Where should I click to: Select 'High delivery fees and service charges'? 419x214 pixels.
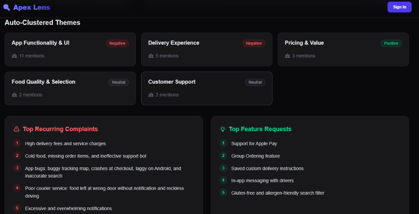tap(65, 143)
